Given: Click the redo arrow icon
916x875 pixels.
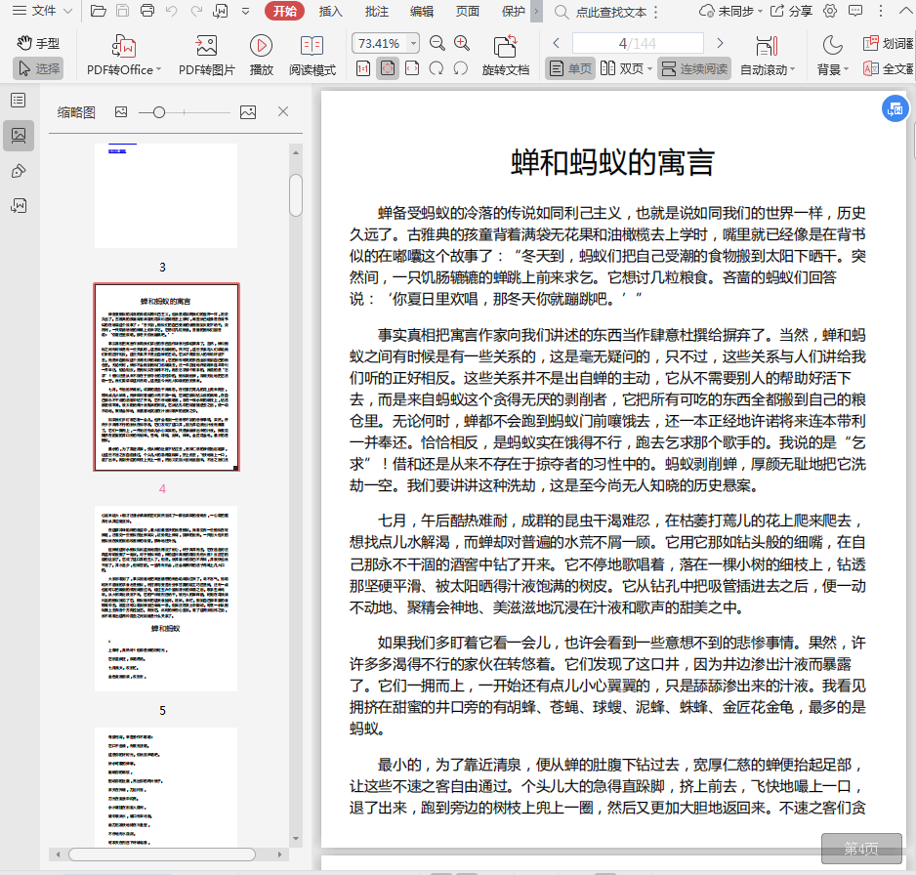Looking at the screenshot, I should pos(196,11).
